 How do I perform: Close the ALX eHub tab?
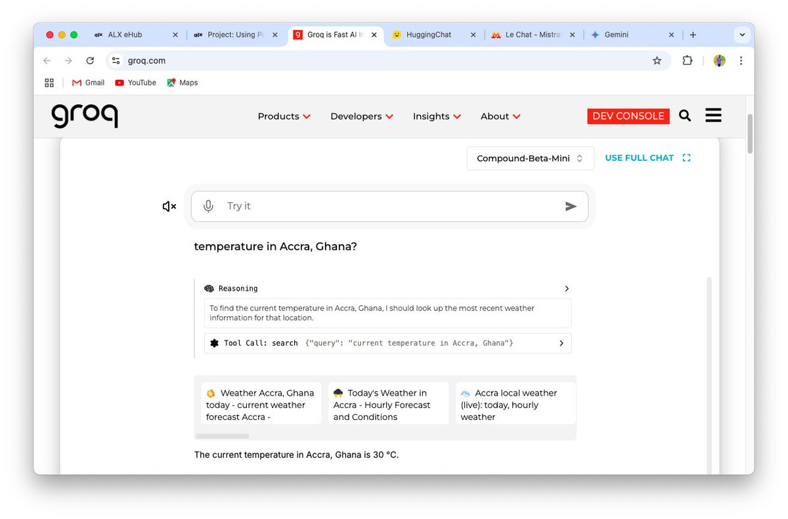(x=175, y=35)
